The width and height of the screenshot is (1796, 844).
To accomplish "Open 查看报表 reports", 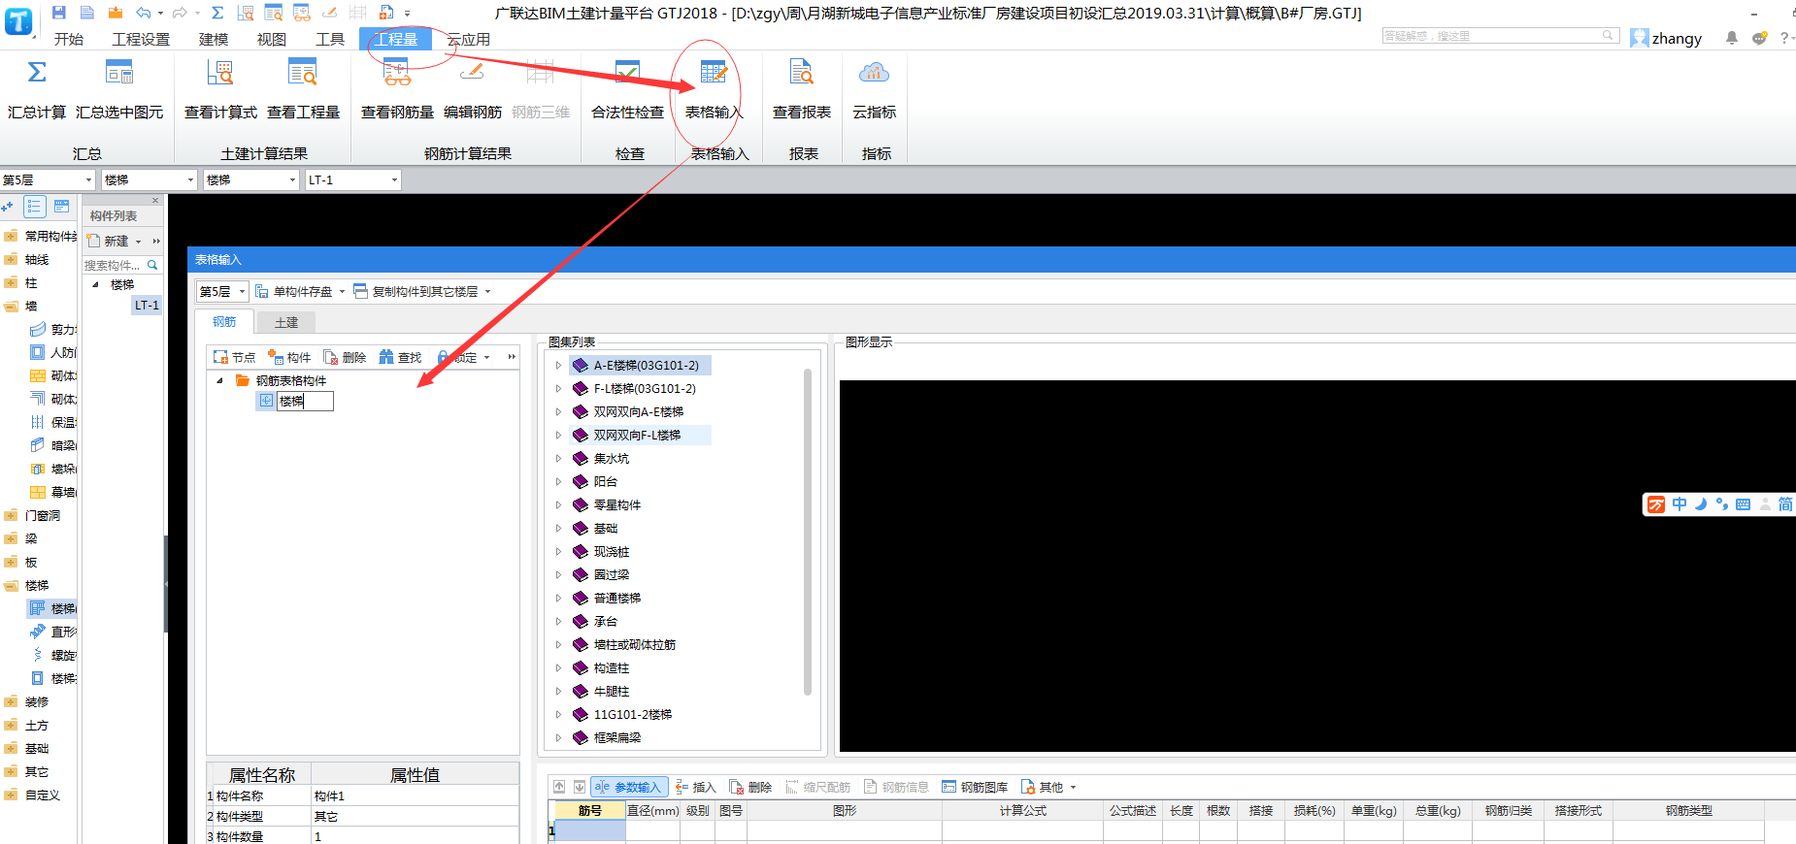I will click(802, 88).
